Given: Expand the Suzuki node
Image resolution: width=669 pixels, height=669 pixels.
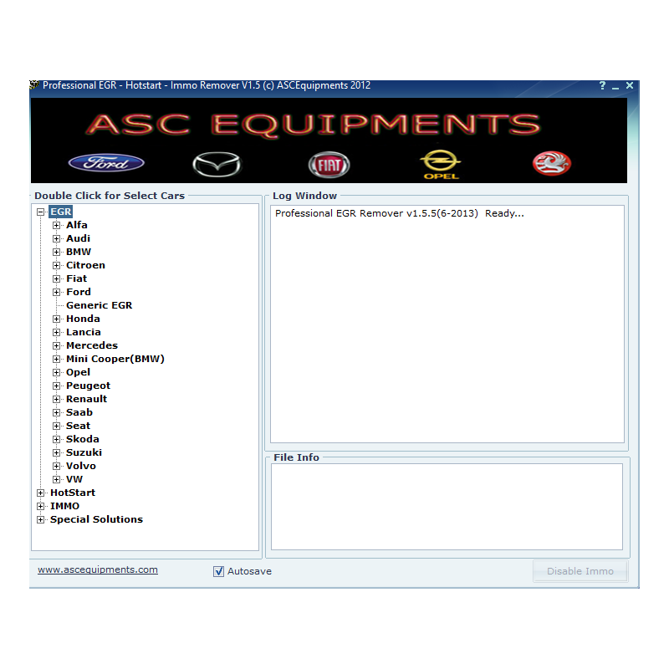Looking at the screenshot, I should pyautogui.click(x=56, y=452).
